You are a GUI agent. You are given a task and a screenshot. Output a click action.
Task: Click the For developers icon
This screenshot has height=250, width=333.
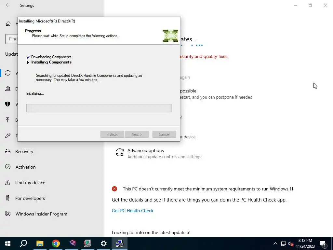point(8,198)
